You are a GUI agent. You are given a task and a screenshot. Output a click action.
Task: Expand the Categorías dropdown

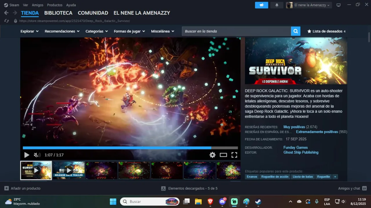[x=97, y=31]
